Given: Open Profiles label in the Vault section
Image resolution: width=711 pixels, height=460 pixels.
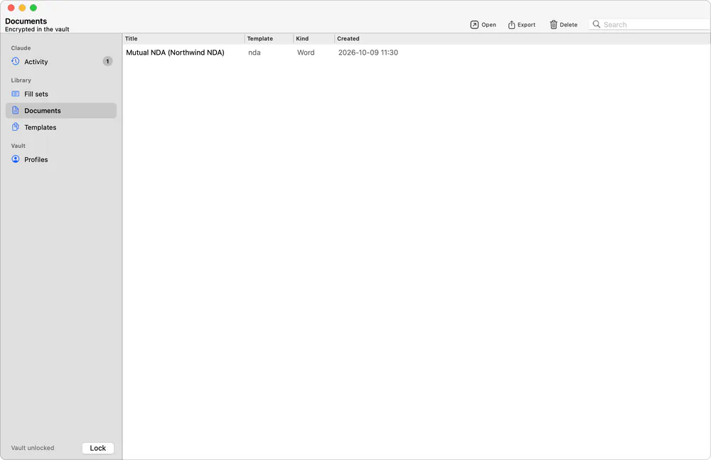Looking at the screenshot, I should 36,160.
